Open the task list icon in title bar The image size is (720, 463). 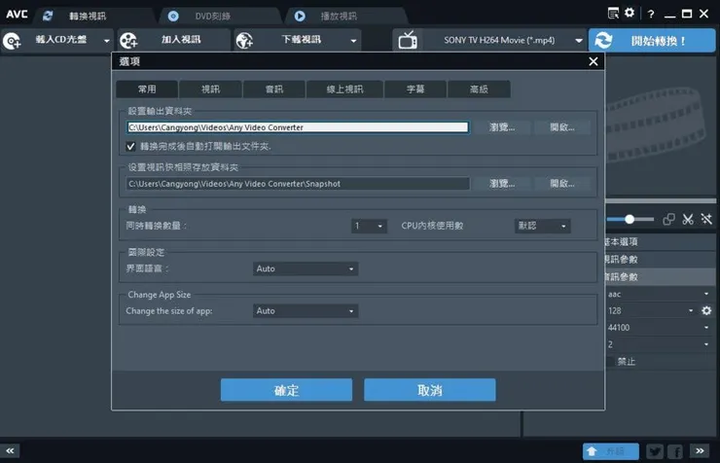[x=613, y=14]
